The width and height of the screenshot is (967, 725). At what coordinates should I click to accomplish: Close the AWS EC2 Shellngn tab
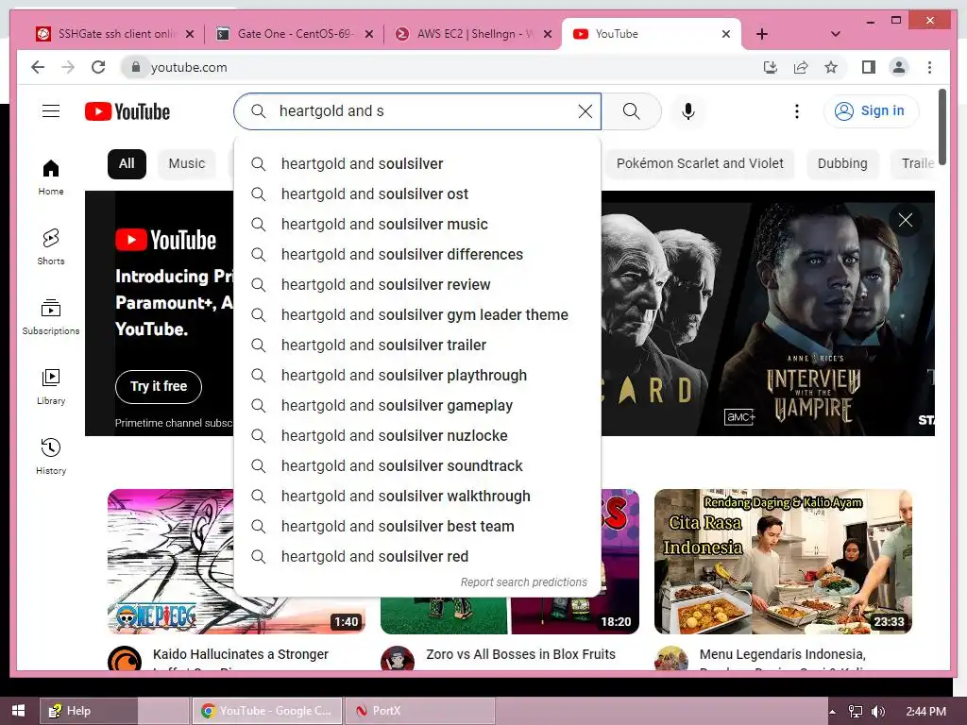tap(548, 34)
